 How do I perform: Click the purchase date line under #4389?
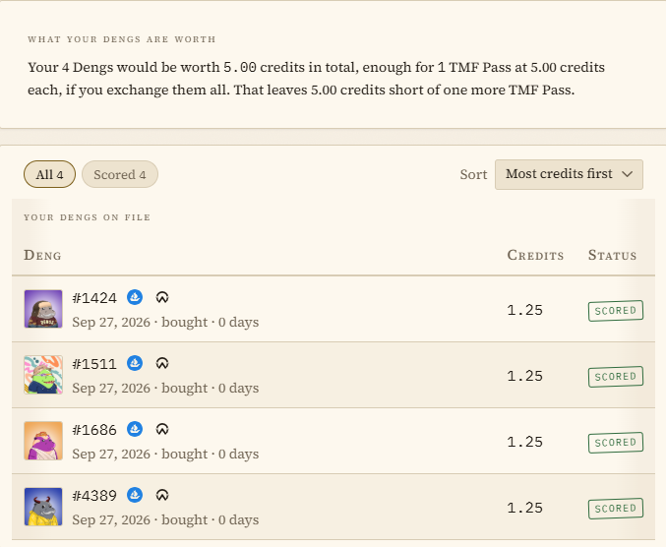[165, 519]
